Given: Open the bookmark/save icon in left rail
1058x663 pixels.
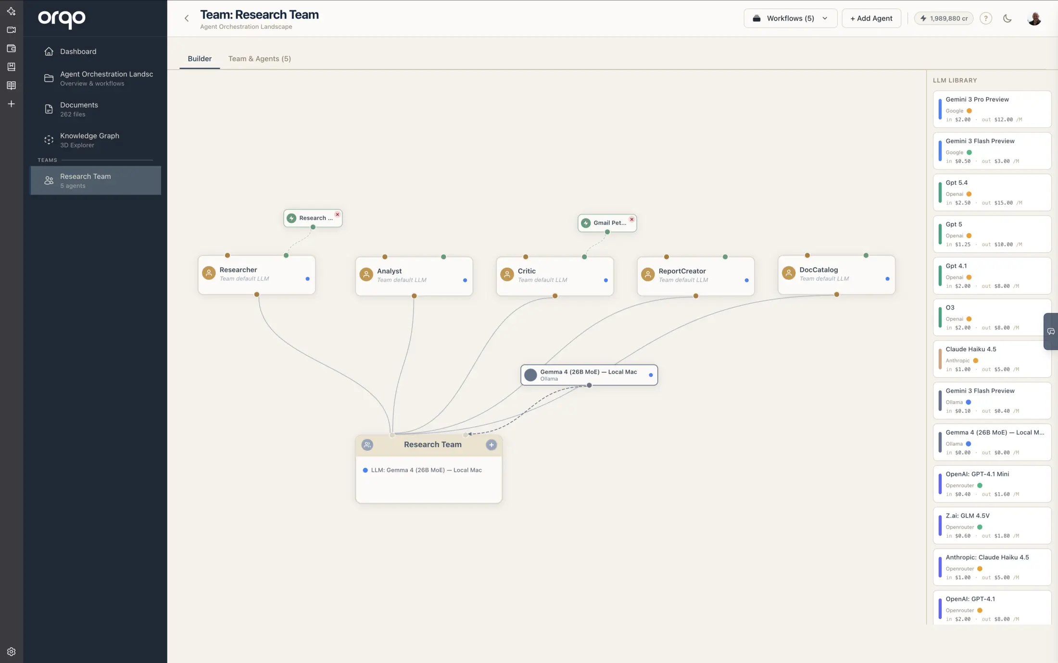Looking at the screenshot, I should click(11, 67).
